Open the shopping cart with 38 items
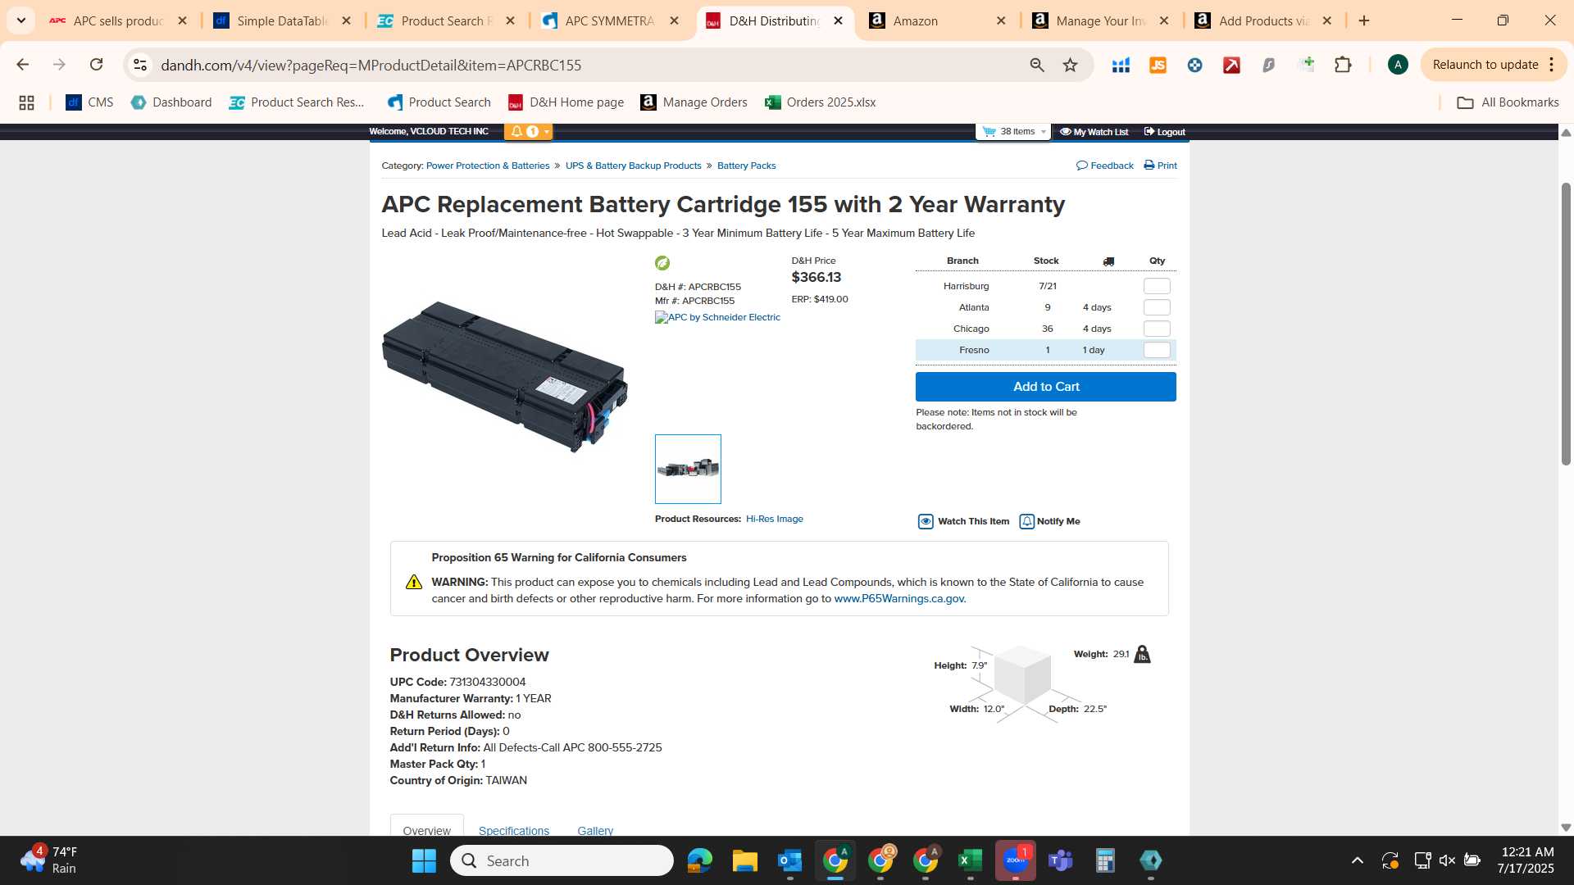1574x885 pixels. [1014, 131]
